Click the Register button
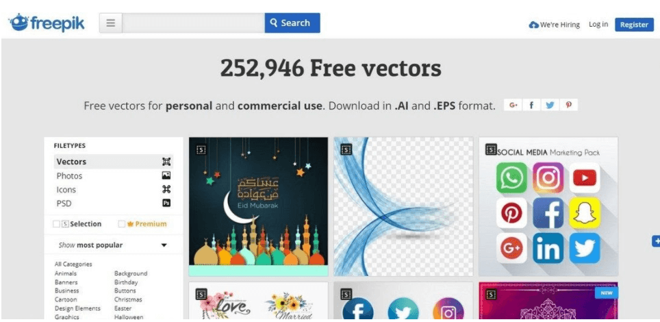This screenshot has width=660, height=322. [634, 25]
